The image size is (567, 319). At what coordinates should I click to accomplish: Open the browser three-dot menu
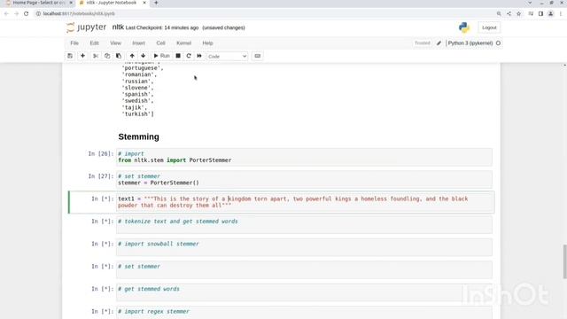pos(561,14)
